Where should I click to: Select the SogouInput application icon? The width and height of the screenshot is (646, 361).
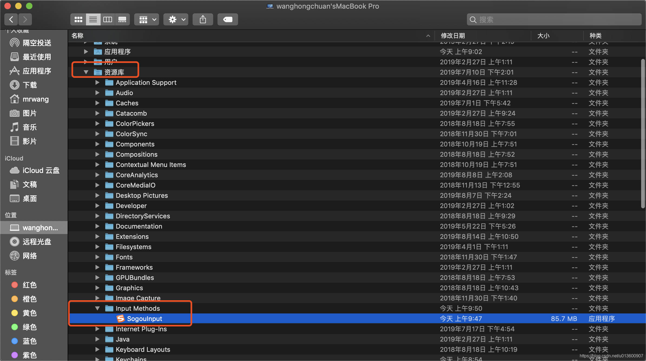click(x=120, y=319)
